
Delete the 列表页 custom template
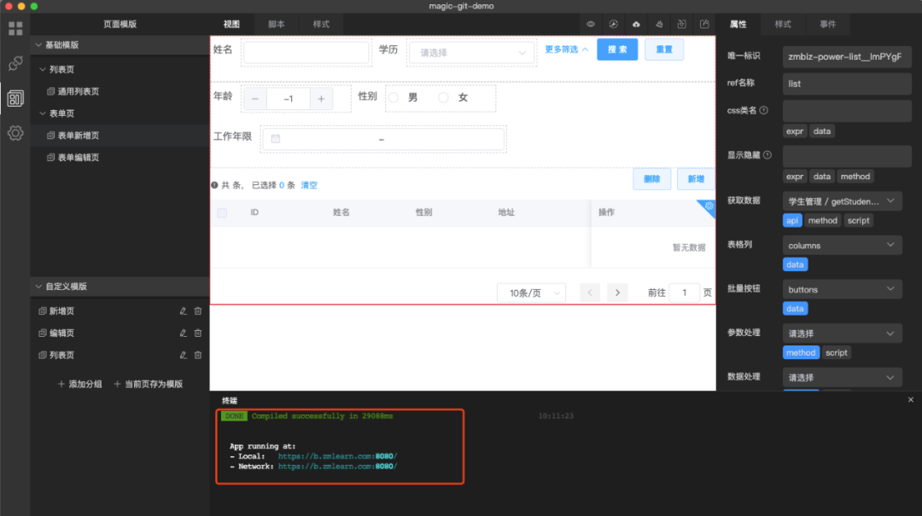pyautogui.click(x=198, y=355)
